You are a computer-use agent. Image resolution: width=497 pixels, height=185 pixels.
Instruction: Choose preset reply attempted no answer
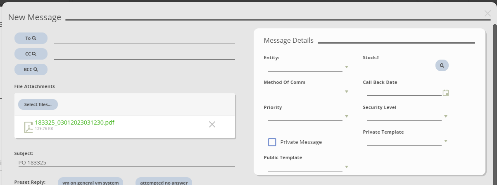pyautogui.click(x=164, y=182)
